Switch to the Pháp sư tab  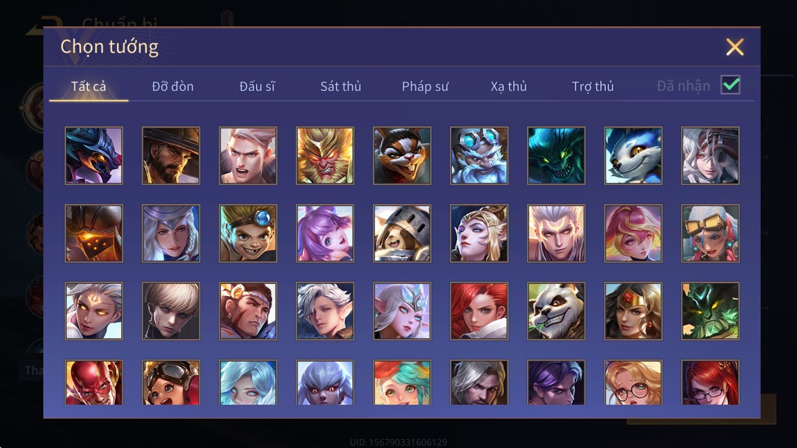pos(425,87)
